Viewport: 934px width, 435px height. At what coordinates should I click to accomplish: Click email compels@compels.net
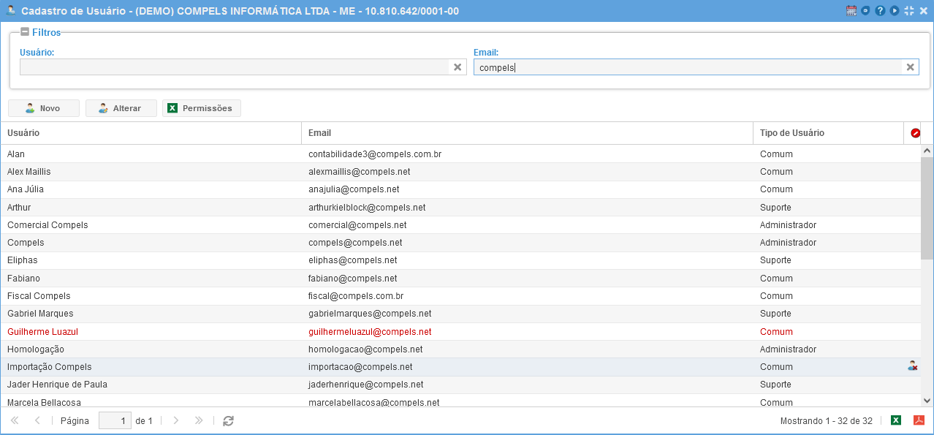[355, 243]
